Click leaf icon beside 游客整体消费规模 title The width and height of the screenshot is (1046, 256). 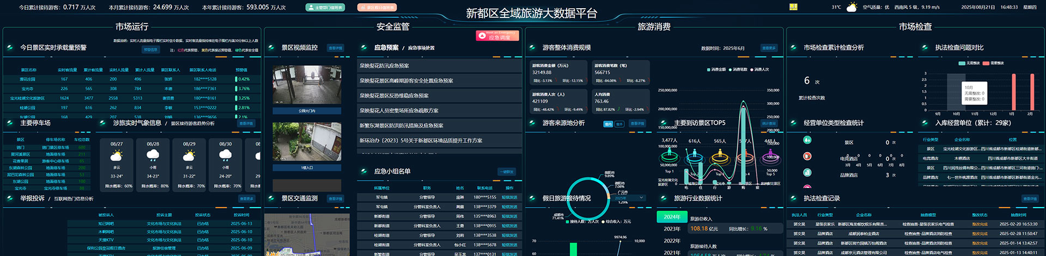(532, 48)
